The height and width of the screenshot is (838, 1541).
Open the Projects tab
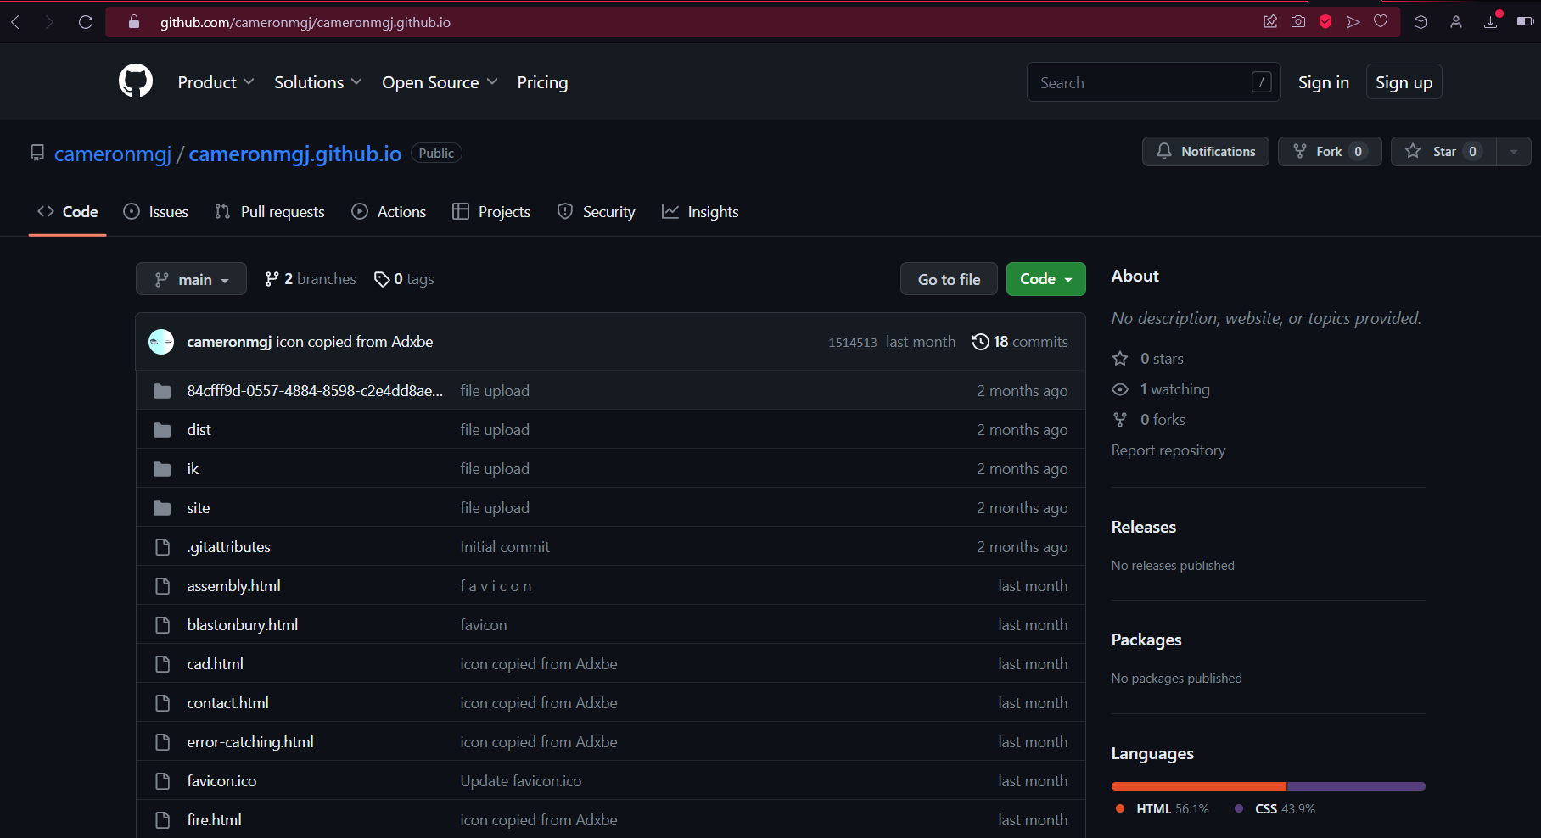[x=491, y=212]
